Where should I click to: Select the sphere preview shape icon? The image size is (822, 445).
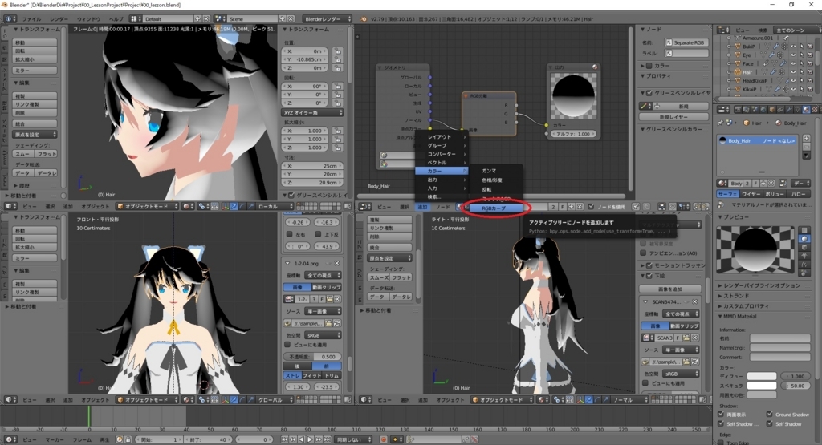(804, 239)
